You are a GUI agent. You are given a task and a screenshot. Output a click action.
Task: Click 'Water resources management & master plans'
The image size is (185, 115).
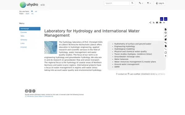point(135,62)
